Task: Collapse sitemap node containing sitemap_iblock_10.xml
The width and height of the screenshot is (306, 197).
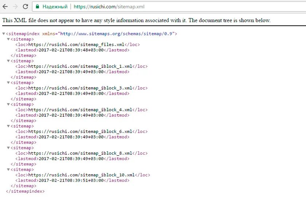Action: (x=8, y=169)
